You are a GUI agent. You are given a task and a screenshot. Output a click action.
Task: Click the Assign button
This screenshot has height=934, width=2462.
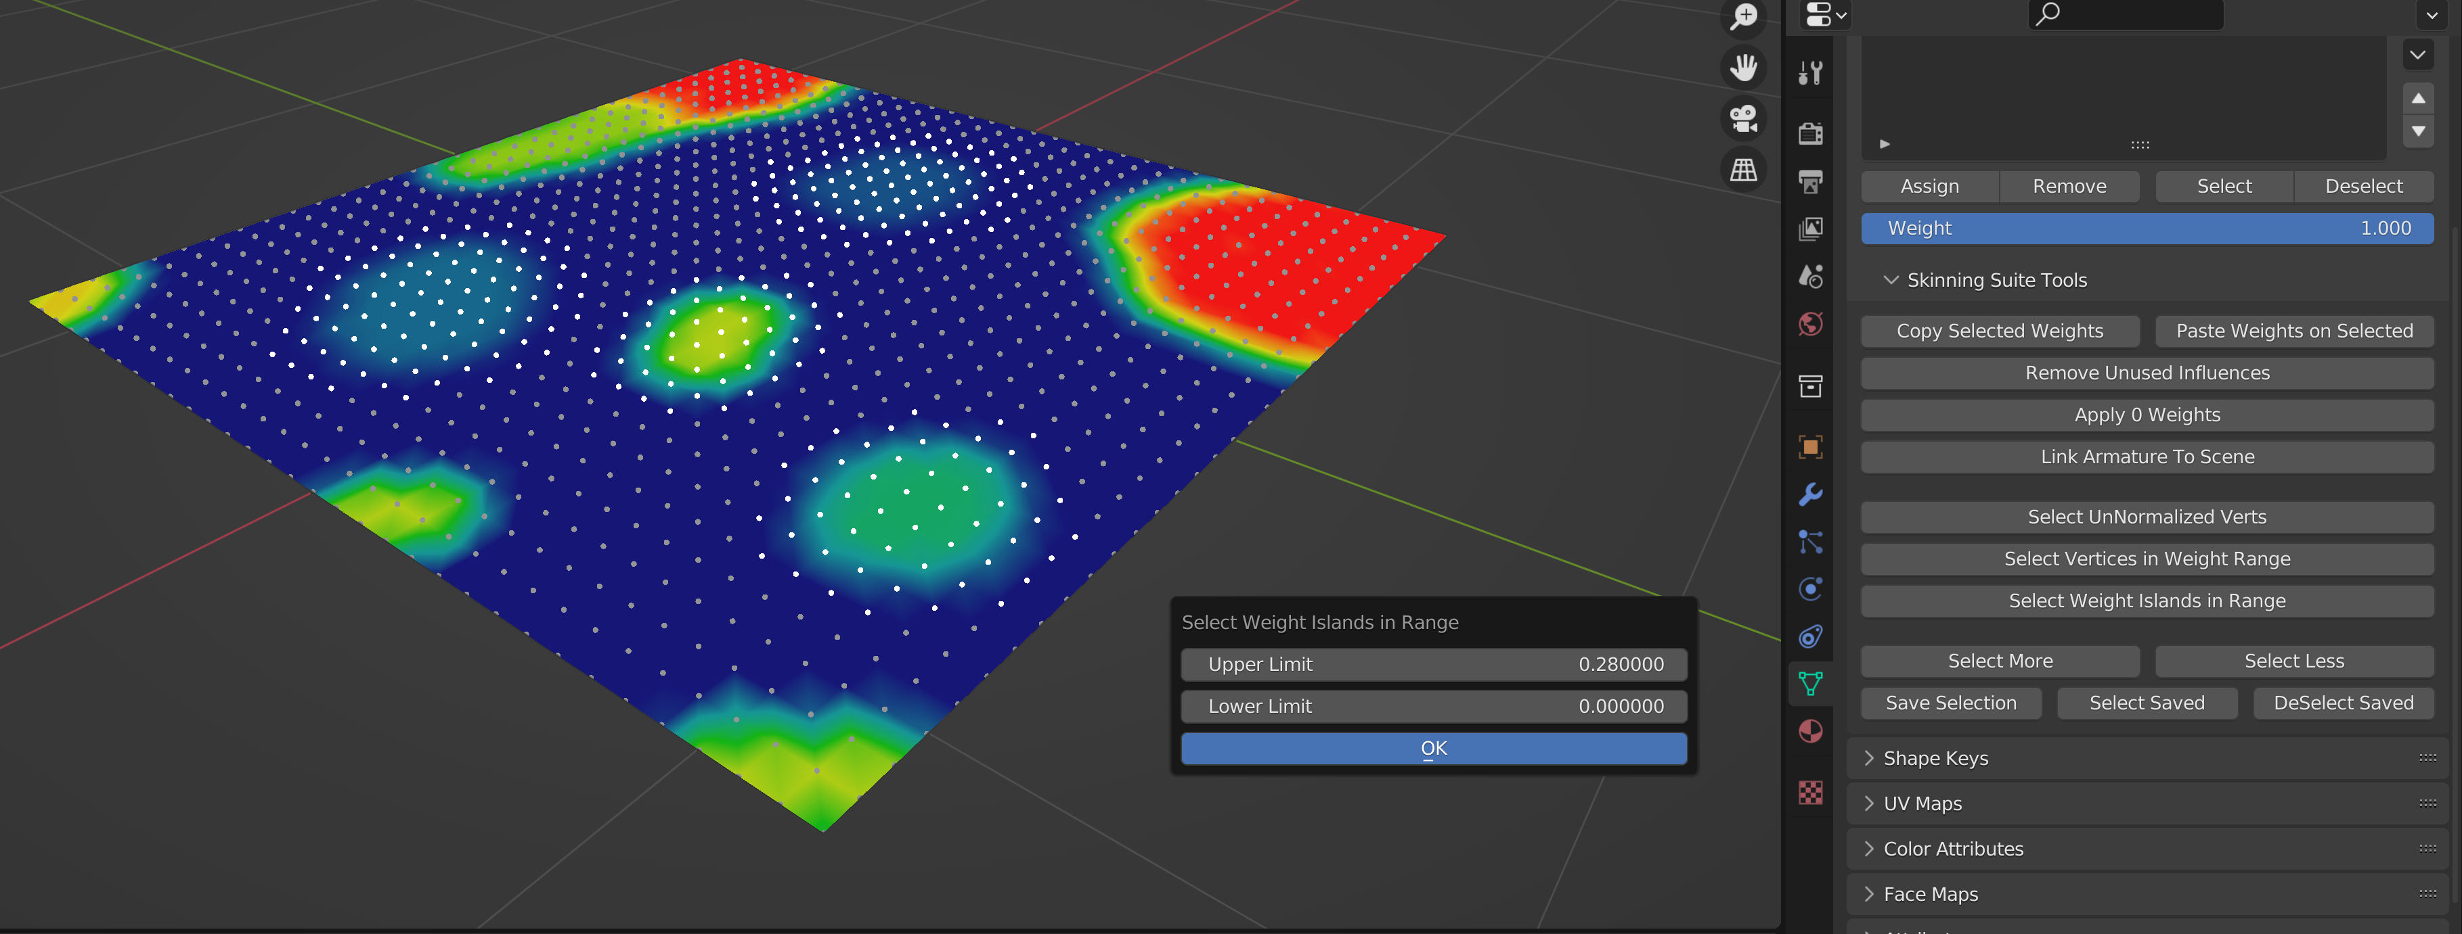click(1930, 186)
